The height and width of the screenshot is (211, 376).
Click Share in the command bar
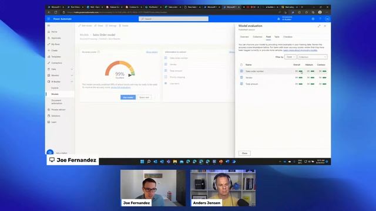tap(99, 26)
